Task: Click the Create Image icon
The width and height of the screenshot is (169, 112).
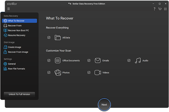Action: tap(5, 47)
